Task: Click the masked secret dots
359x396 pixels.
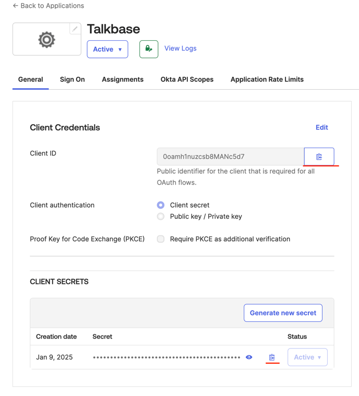Action: pos(166,357)
